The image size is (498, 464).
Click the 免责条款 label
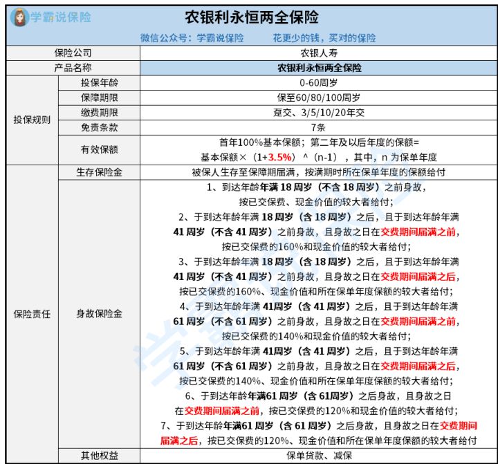[100, 128]
